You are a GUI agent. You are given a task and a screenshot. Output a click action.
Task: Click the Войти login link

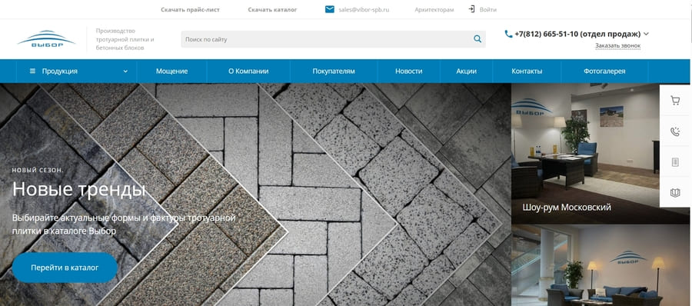tap(487, 10)
